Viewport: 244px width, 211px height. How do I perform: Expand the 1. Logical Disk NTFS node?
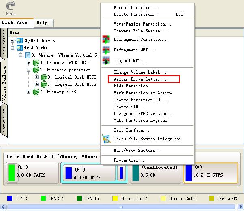[x=36, y=84]
